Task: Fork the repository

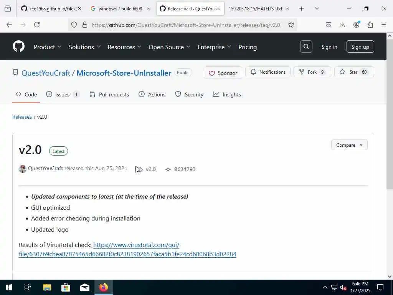Action: coord(312,72)
